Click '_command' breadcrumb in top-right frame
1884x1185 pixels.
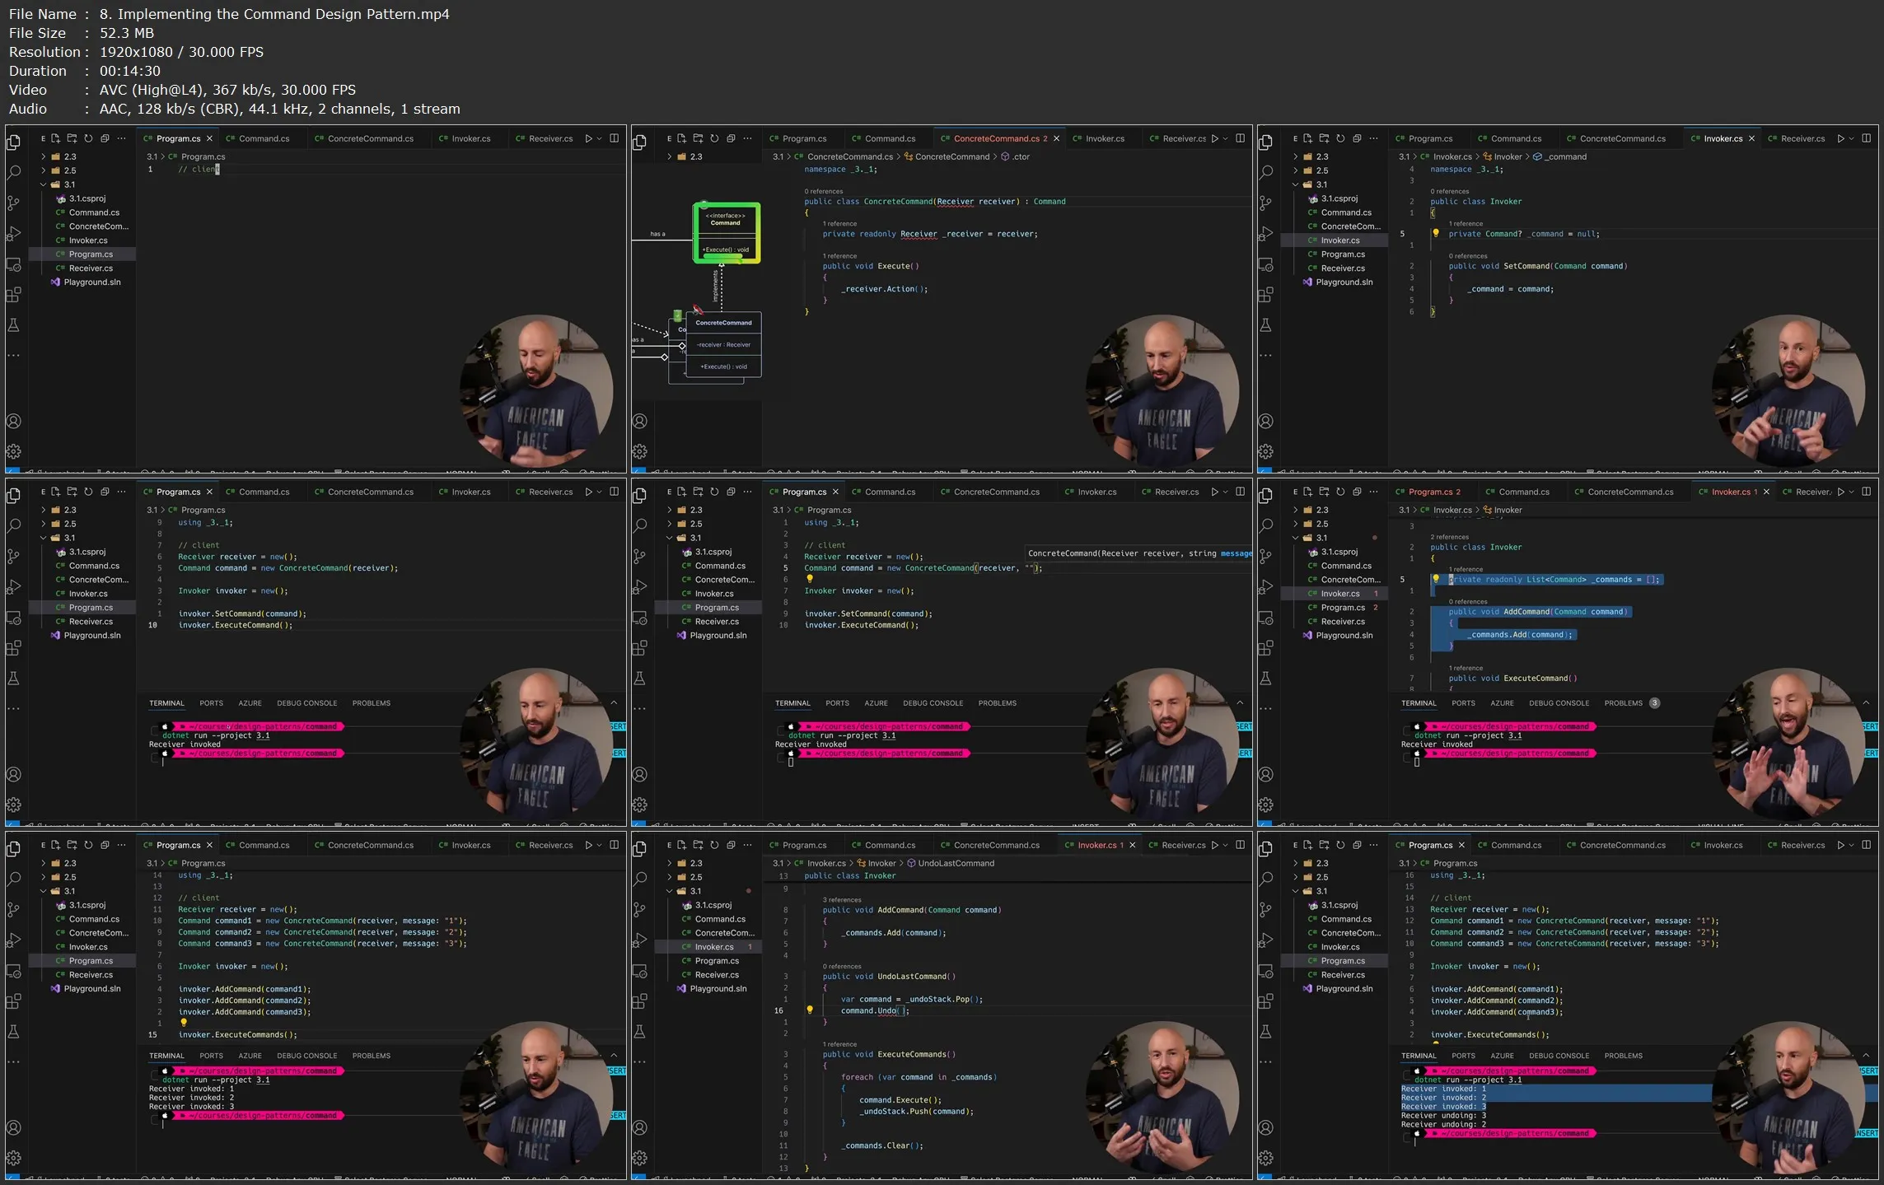pos(1559,156)
